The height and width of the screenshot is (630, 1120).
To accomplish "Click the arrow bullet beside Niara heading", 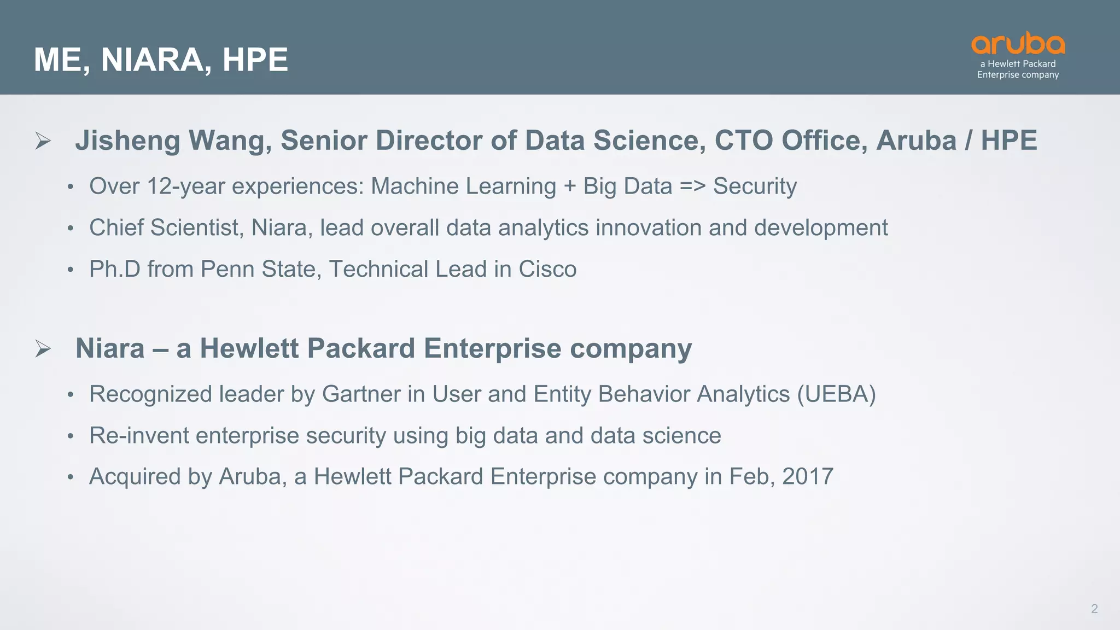I will (43, 348).
